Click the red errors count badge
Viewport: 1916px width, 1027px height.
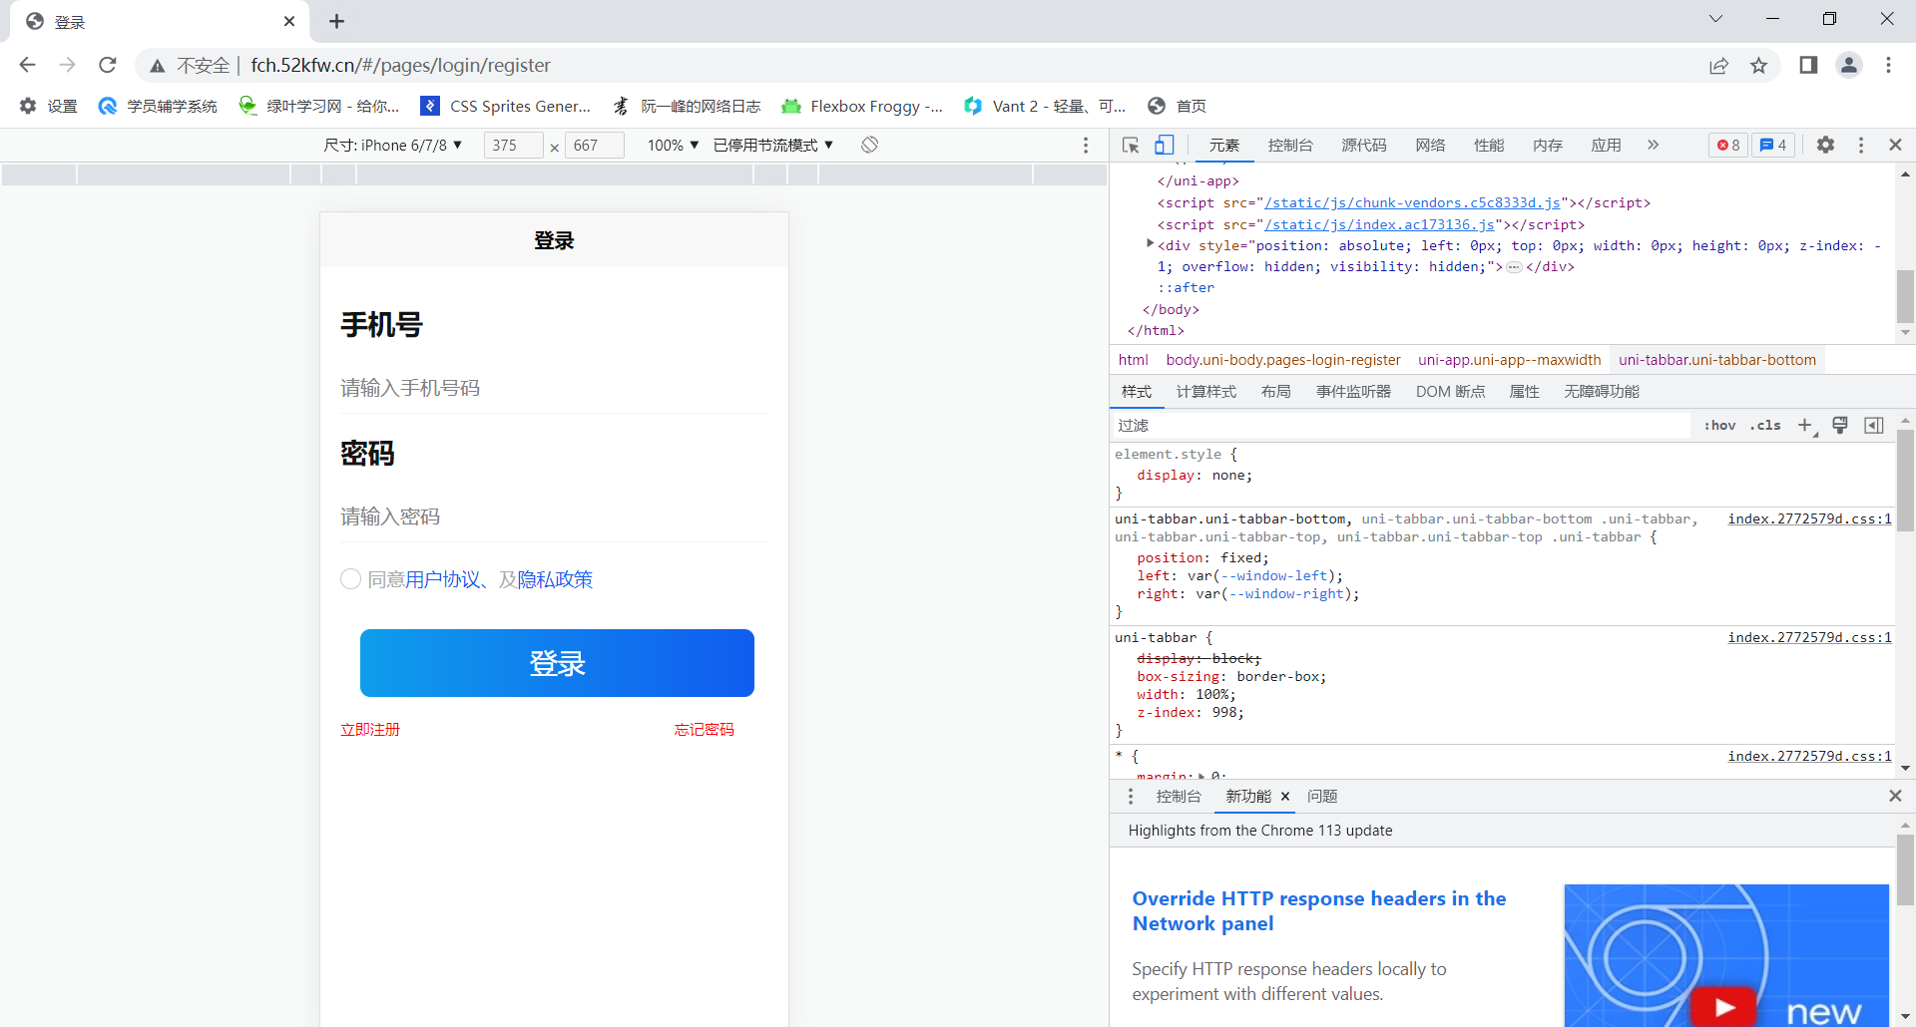tap(1728, 146)
